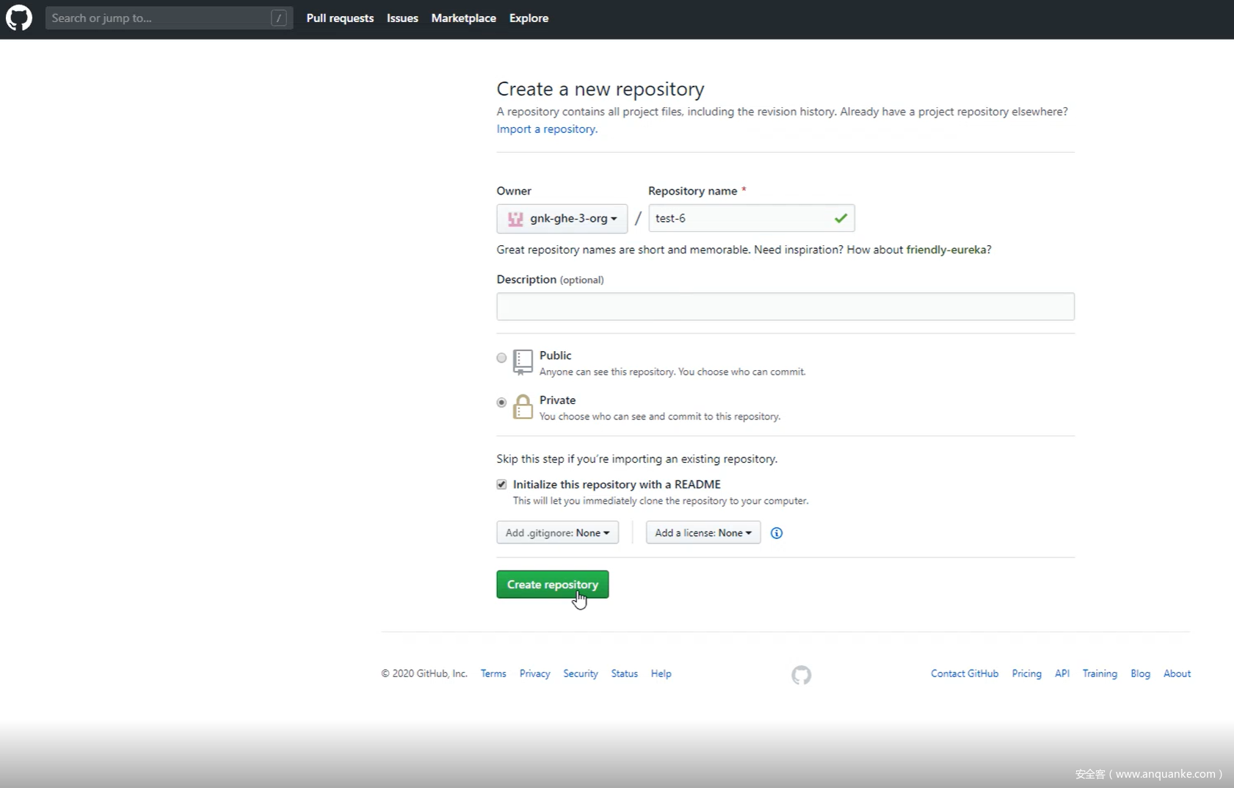Click the 'Repository name' field label

tap(692, 191)
